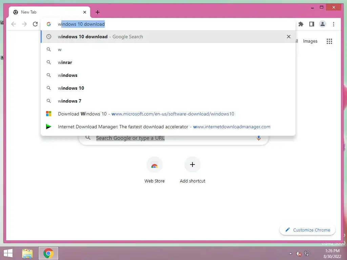Click the clock icon beside windows 10 download
Viewport: 347px width, 260px height.
[49, 37]
